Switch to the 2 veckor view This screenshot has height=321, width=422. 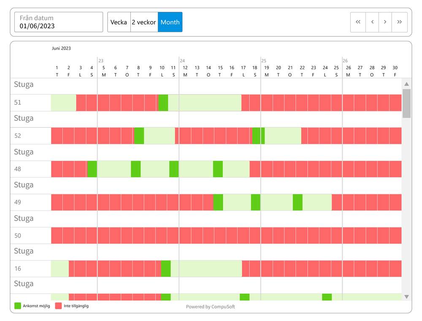(144, 22)
